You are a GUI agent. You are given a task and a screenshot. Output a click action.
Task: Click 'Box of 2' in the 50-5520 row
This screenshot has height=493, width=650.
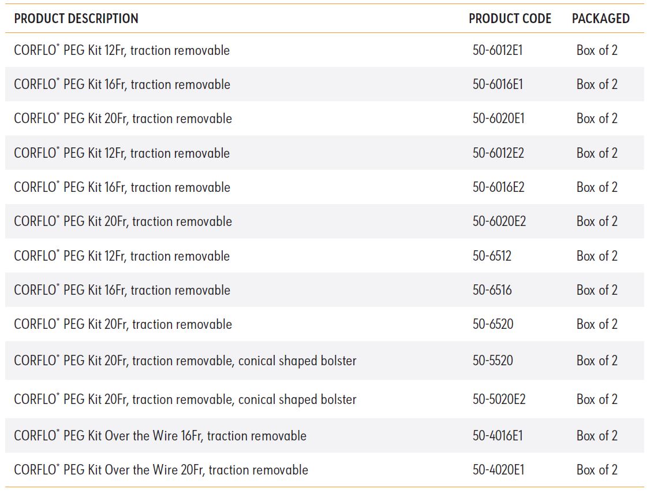597,360
